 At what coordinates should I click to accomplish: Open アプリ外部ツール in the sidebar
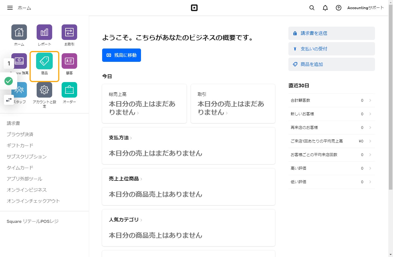pyautogui.click(x=24, y=179)
